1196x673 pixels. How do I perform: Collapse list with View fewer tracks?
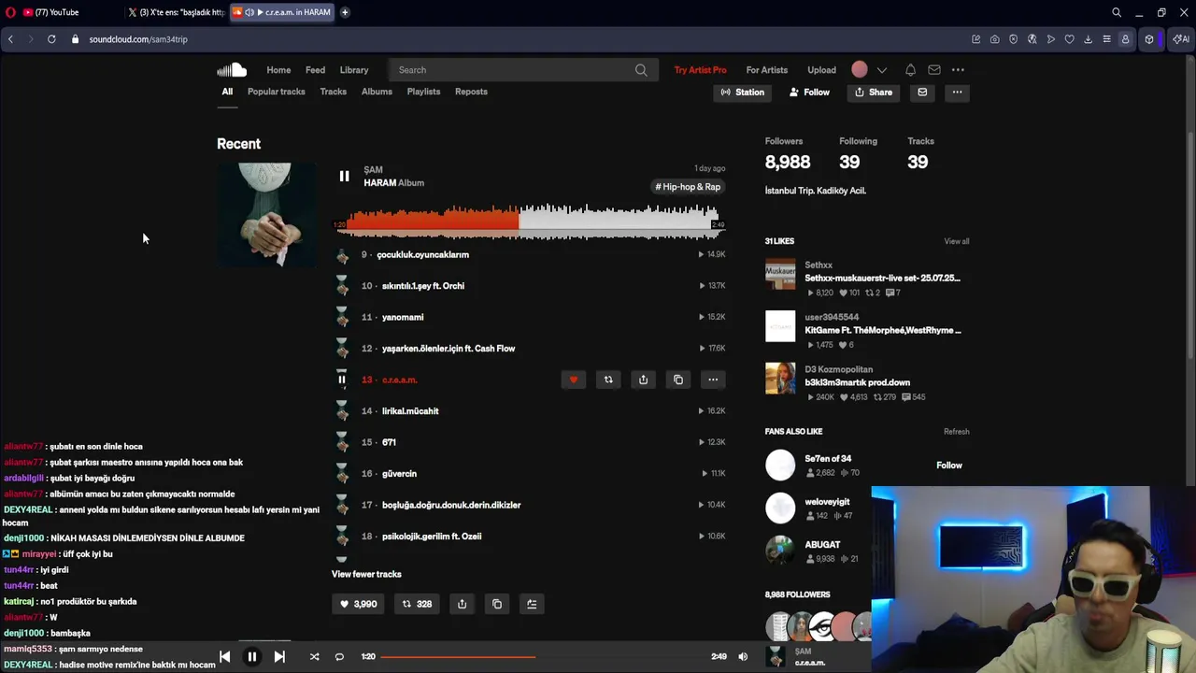[x=366, y=574]
